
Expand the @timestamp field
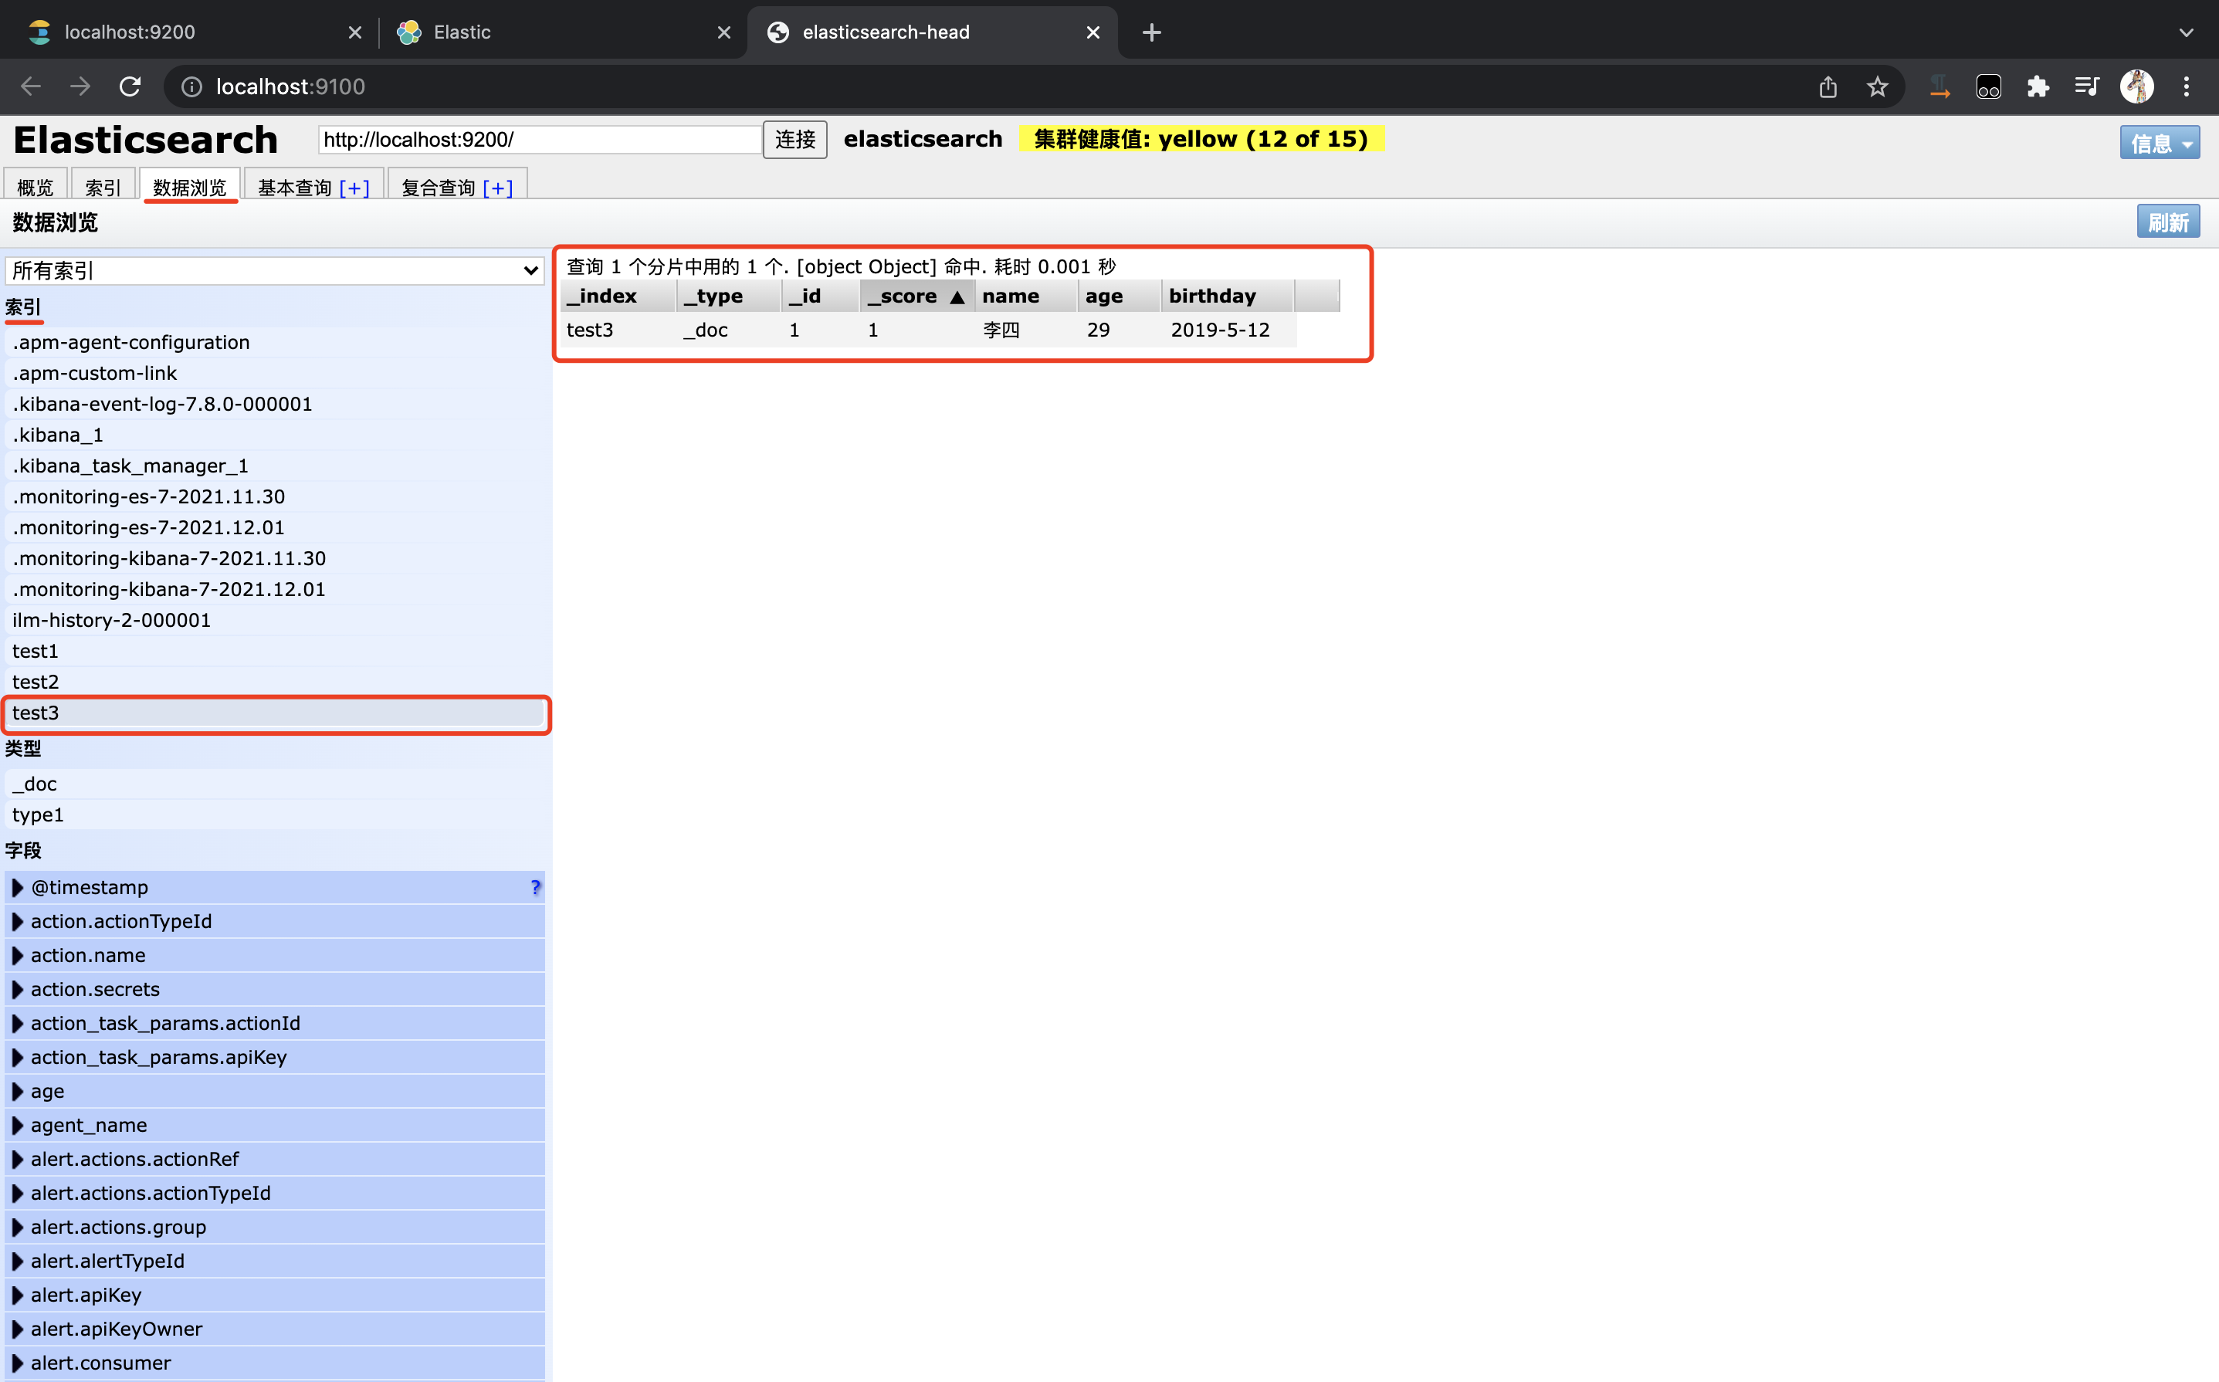point(16,888)
